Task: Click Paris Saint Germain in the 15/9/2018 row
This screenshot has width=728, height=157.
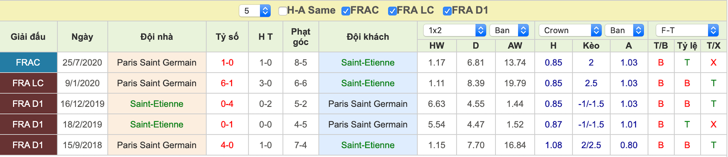Action: (157, 145)
